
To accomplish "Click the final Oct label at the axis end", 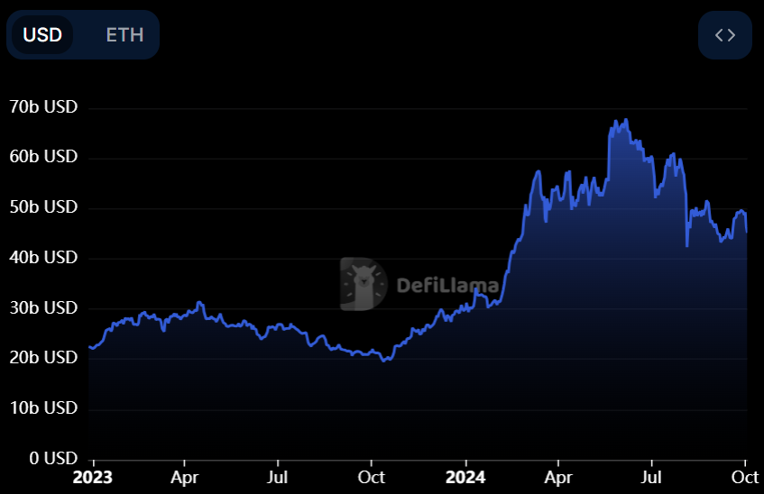I will pos(745,477).
